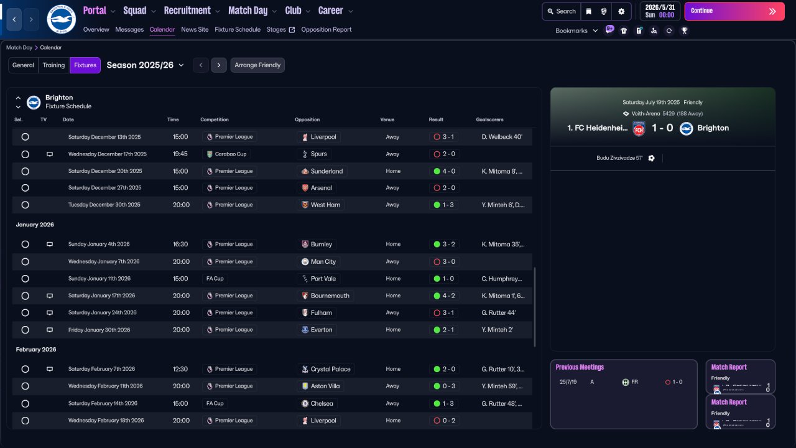796x448 pixels.
Task: Select the radio button for the Everton fixture
Action: point(25,330)
